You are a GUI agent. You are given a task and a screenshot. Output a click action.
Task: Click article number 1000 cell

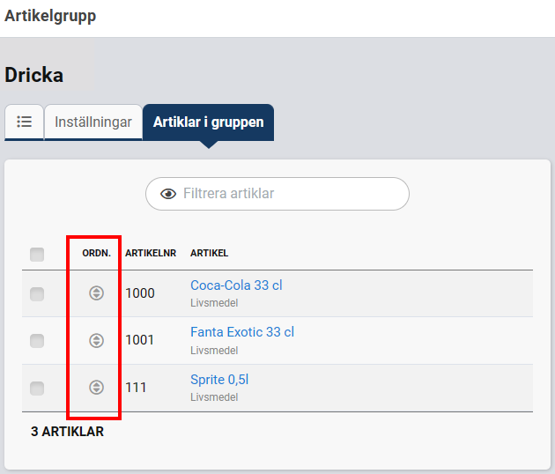(x=140, y=293)
